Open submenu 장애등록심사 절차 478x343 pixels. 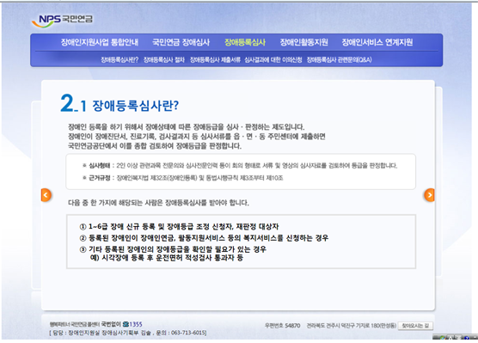click(164, 60)
